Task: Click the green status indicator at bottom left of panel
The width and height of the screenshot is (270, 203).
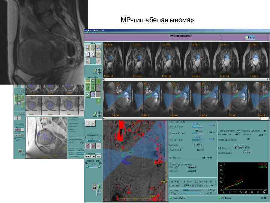Action: coord(171,198)
